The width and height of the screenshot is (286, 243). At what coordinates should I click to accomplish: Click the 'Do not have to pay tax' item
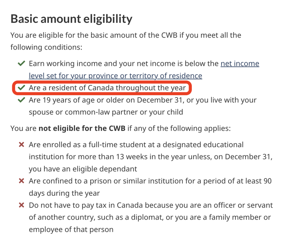(x=151, y=217)
